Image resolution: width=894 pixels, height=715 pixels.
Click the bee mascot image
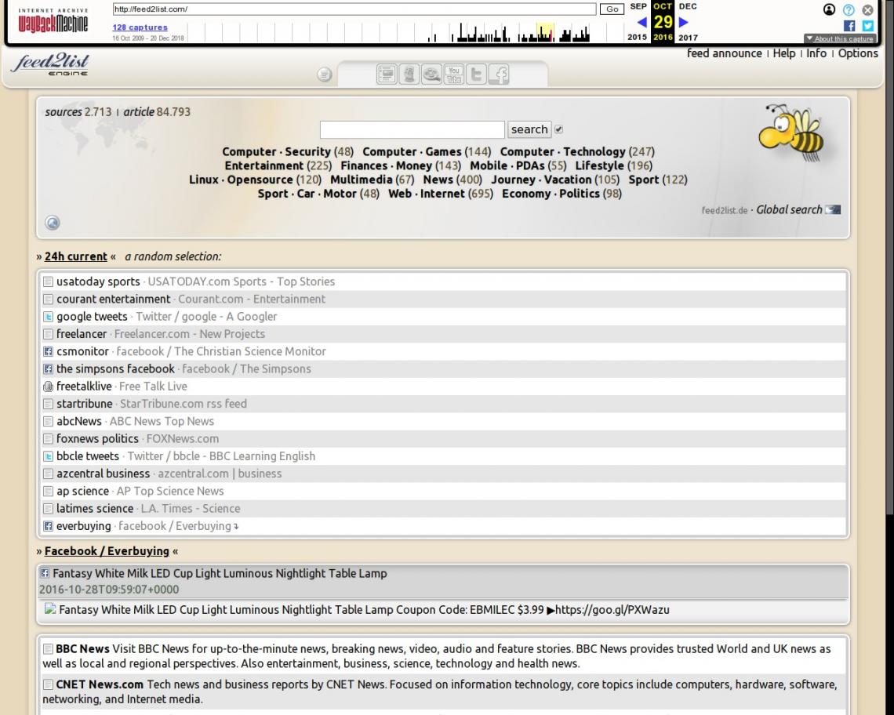793,132
